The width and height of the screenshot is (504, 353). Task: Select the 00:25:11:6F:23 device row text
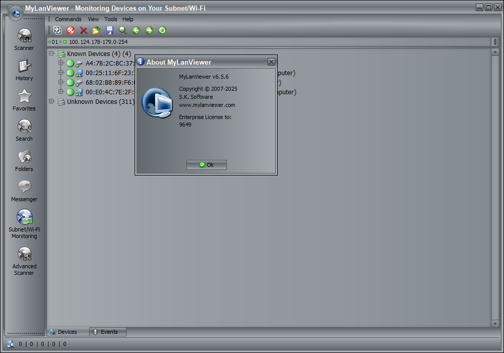pos(110,73)
